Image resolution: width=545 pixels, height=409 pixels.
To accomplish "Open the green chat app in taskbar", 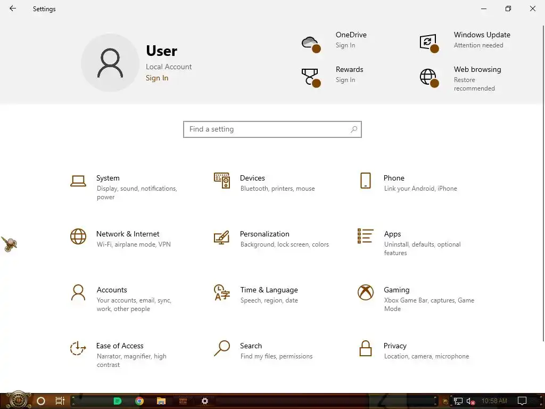I will [118, 401].
